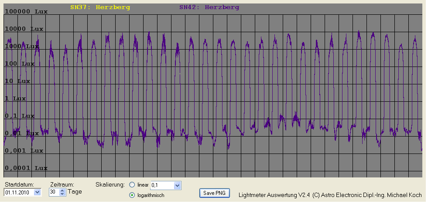Click the linear scale value box showing 0,1
428x207 pixels.
coord(161,186)
